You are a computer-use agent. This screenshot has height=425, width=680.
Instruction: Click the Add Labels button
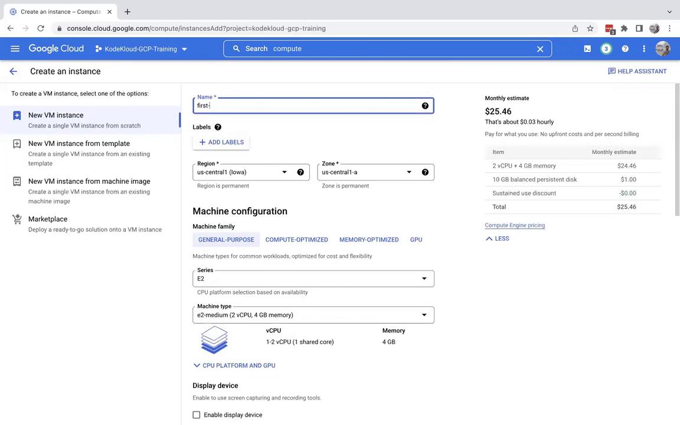click(x=221, y=142)
